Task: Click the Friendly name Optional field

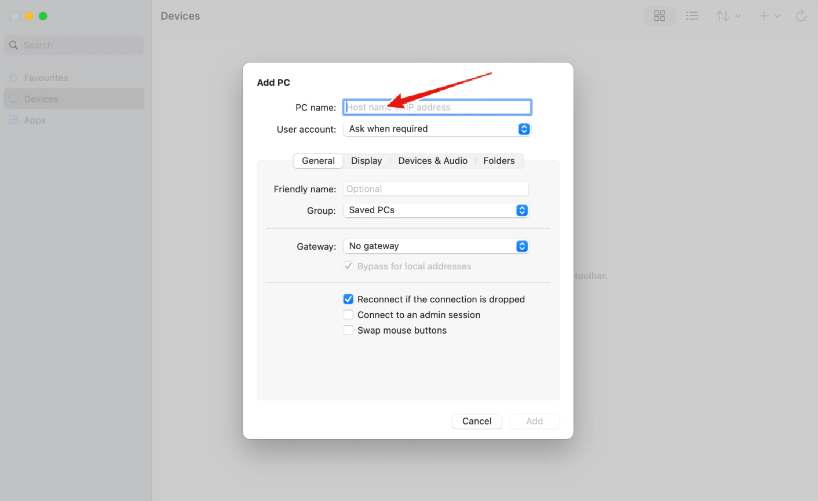Action: (436, 189)
